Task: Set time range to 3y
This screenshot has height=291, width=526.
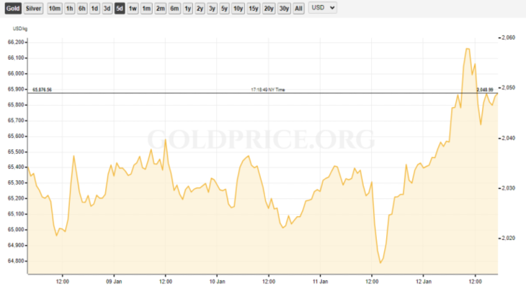Action: 212,9
